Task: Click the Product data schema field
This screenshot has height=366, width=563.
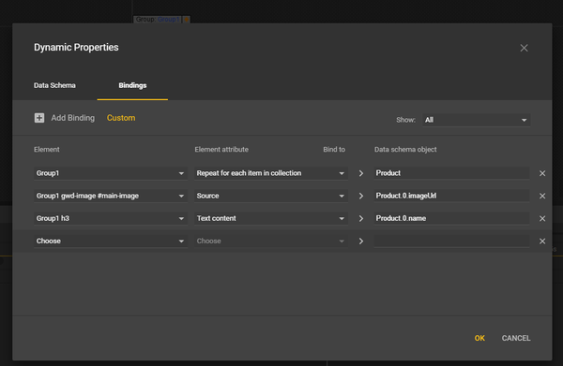Action: 451,173
